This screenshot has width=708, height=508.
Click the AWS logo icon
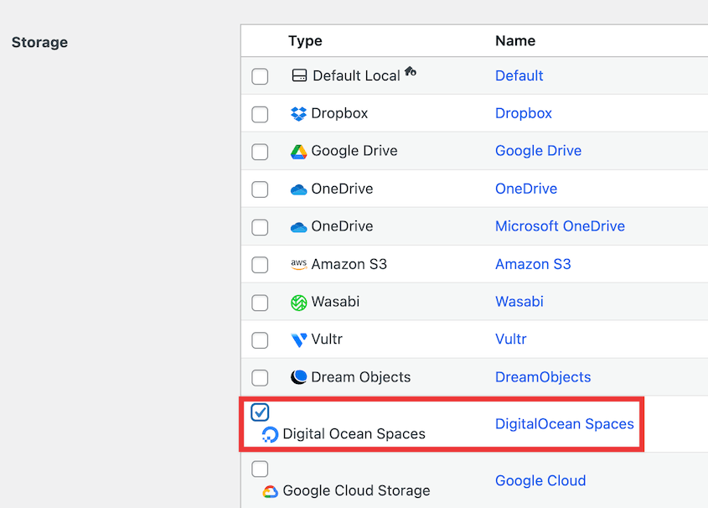click(x=298, y=264)
